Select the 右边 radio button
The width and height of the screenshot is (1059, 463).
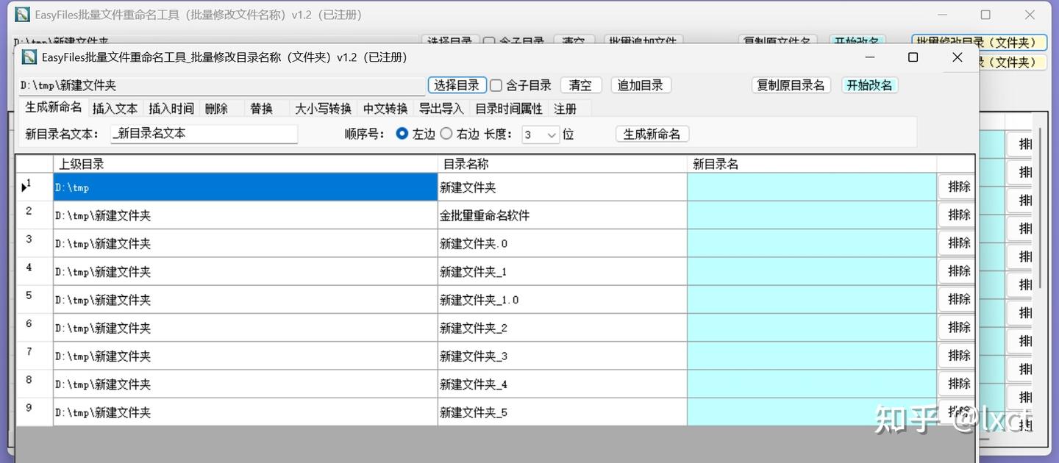[446, 134]
